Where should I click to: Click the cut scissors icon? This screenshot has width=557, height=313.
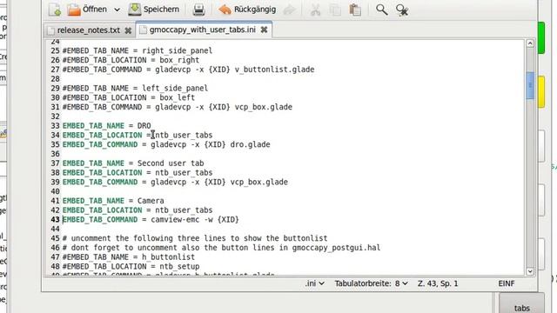click(x=315, y=10)
